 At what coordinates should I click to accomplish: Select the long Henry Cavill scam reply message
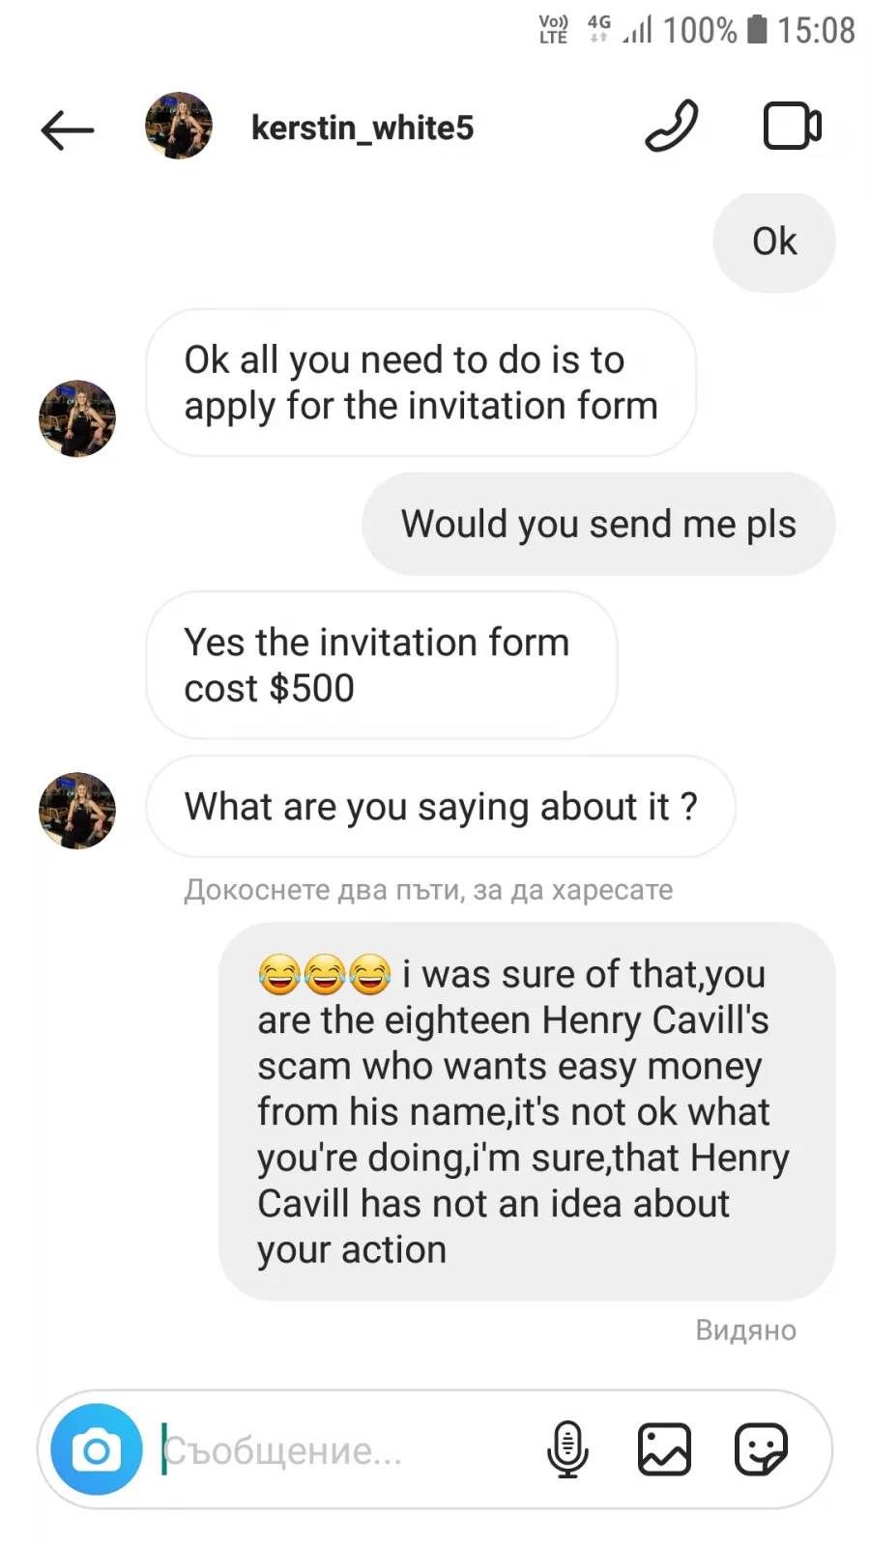pos(527,1111)
